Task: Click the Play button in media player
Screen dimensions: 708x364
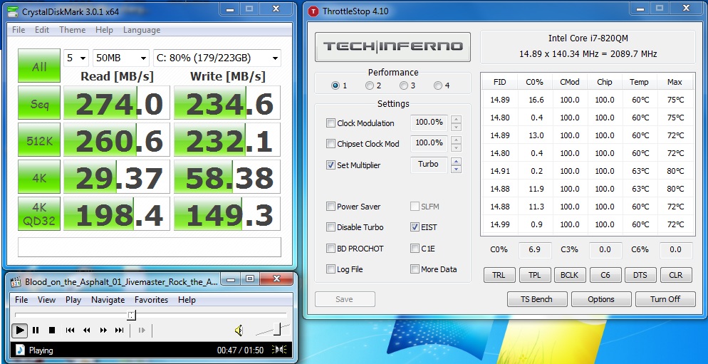Action: tap(20, 330)
